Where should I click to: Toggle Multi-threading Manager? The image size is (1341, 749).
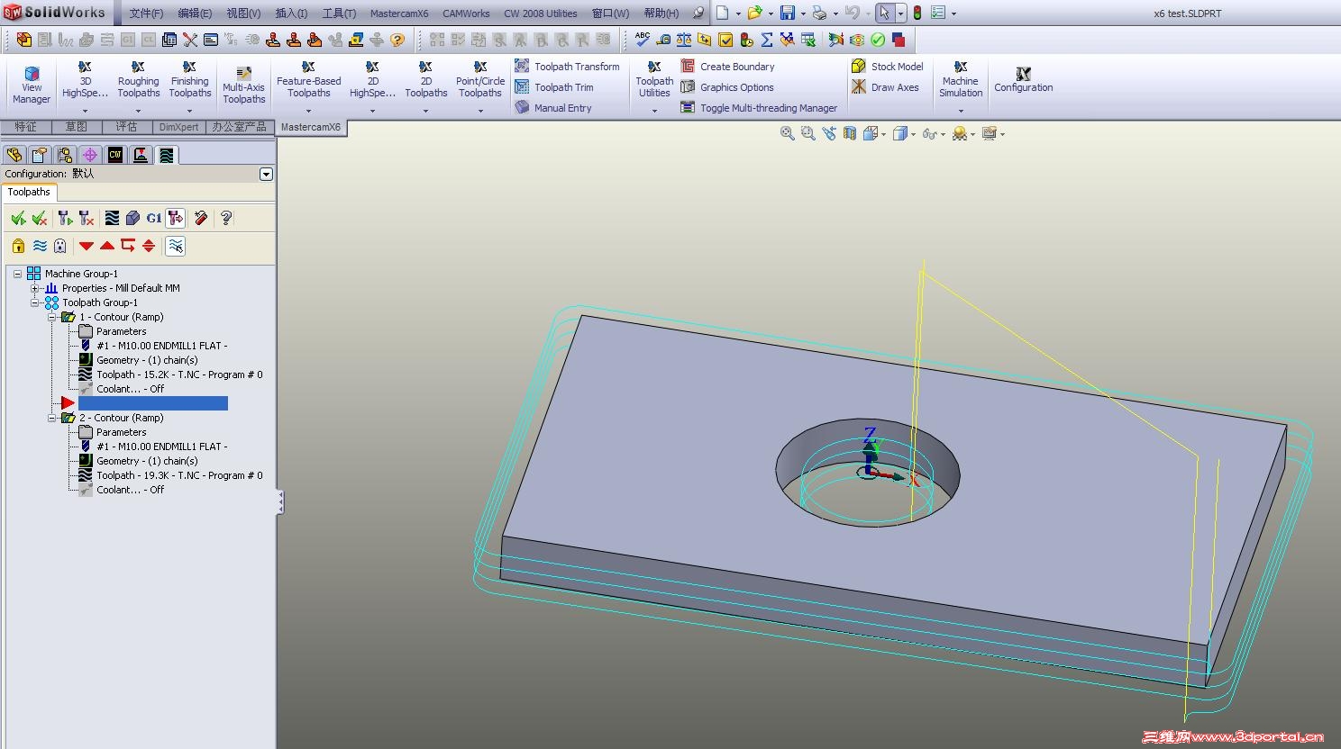point(759,108)
